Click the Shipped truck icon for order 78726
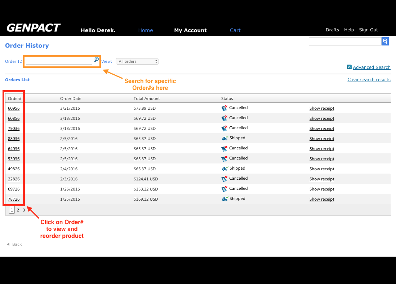396x284 pixels. pos(225,199)
